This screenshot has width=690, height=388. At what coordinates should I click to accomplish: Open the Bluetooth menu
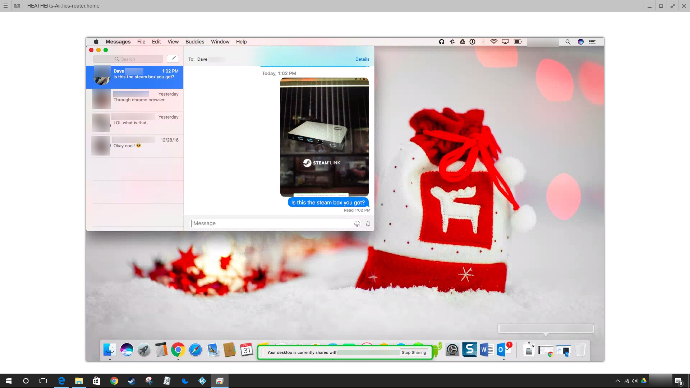483,42
